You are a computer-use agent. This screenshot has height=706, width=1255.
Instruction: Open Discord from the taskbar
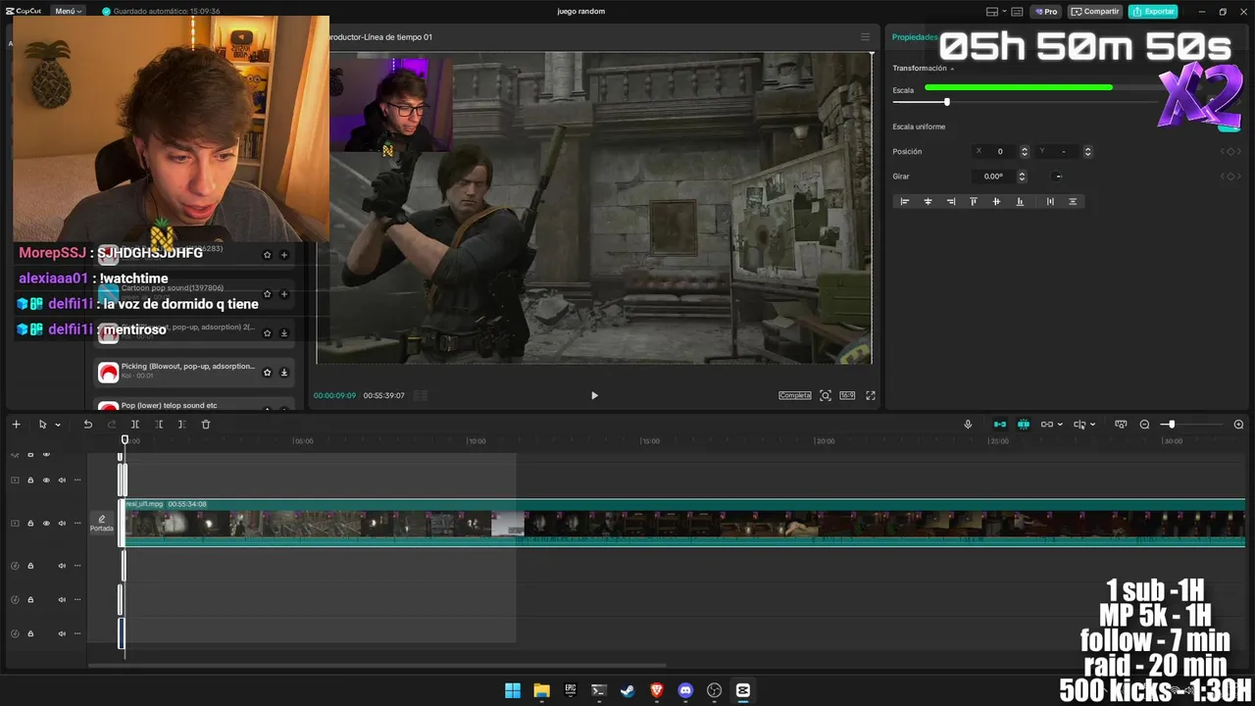pyautogui.click(x=685, y=690)
